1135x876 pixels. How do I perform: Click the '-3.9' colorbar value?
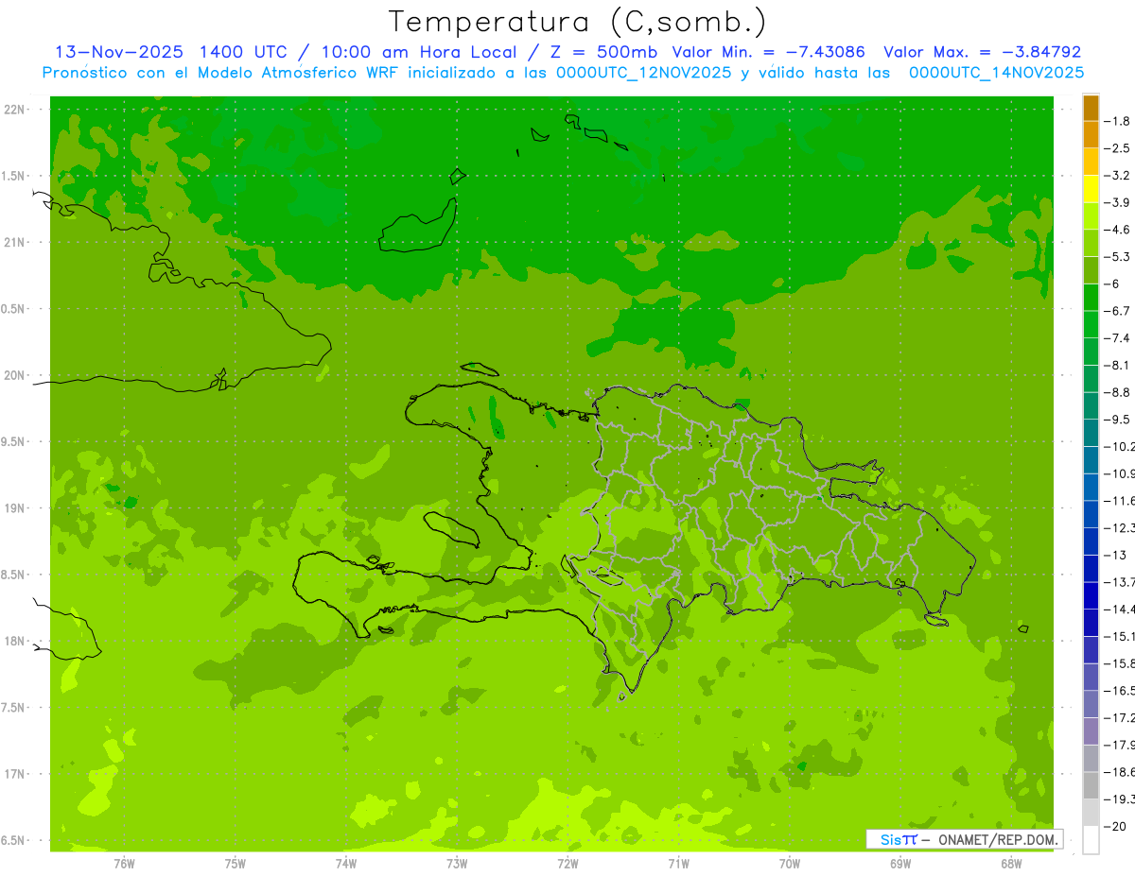click(x=1117, y=203)
